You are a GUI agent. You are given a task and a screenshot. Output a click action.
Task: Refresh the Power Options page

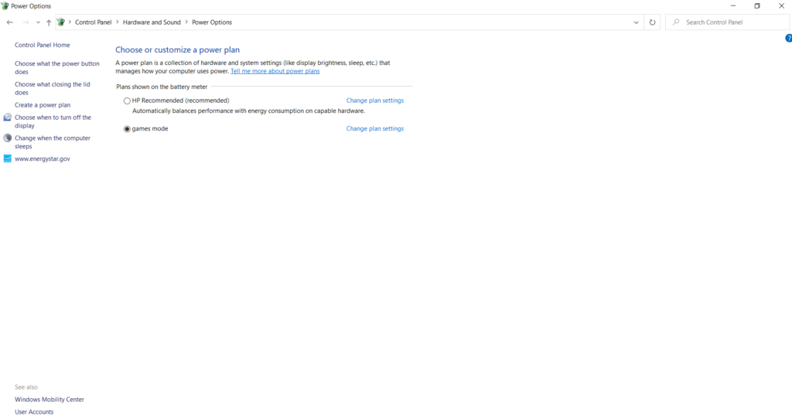tap(652, 22)
